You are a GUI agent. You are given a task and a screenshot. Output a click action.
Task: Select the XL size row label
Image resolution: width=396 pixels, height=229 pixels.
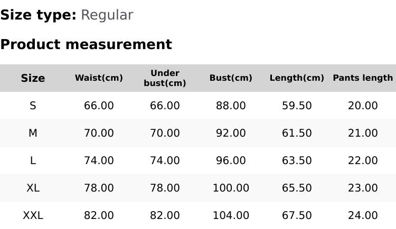(x=33, y=188)
